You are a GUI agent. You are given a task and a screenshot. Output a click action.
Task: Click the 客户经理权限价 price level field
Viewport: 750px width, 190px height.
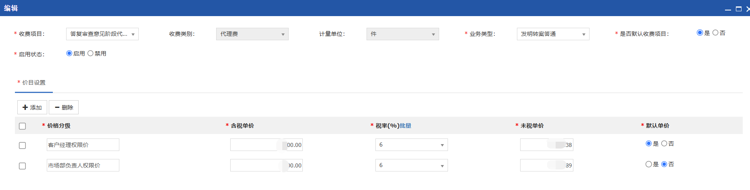coord(83,145)
